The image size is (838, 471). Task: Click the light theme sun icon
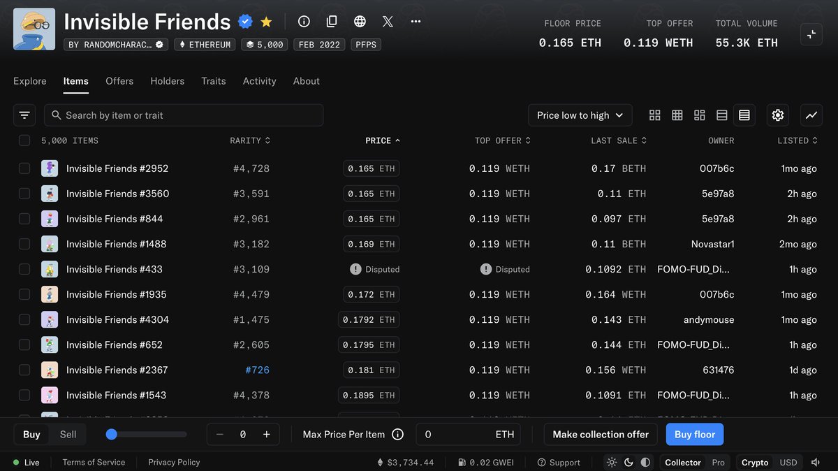[x=612, y=463]
